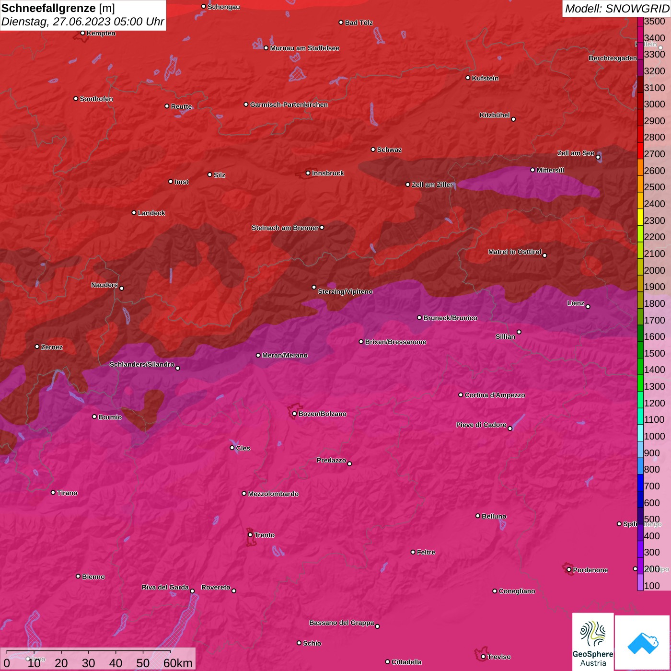Click the Schneefallgrenze [m] title

[x=58, y=8]
